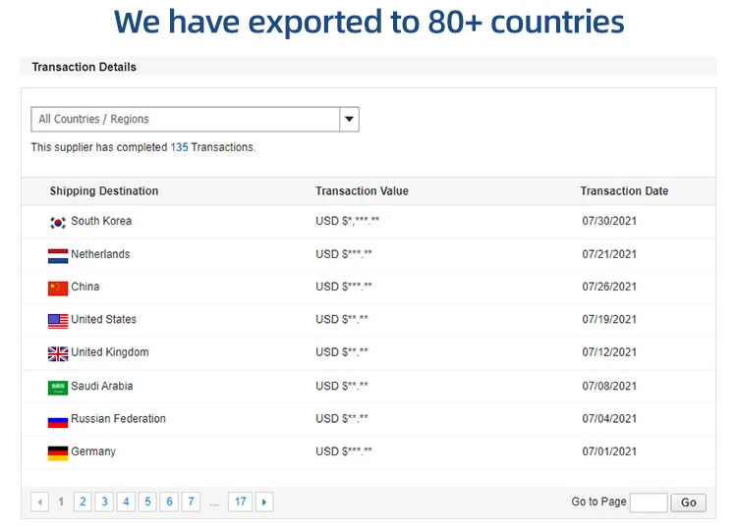737x527 pixels.
Task: Click the Transaction Date column header
Action: tap(624, 191)
